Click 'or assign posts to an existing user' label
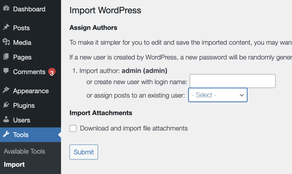 135,96
